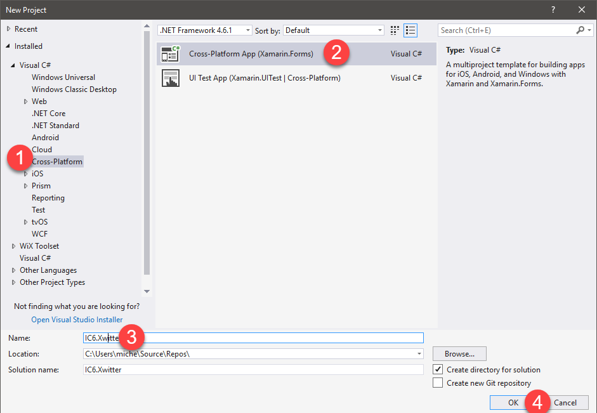Viewport: 597px width, 413px height.
Task: Open the Location path dropdown
Action: (419, 354)
